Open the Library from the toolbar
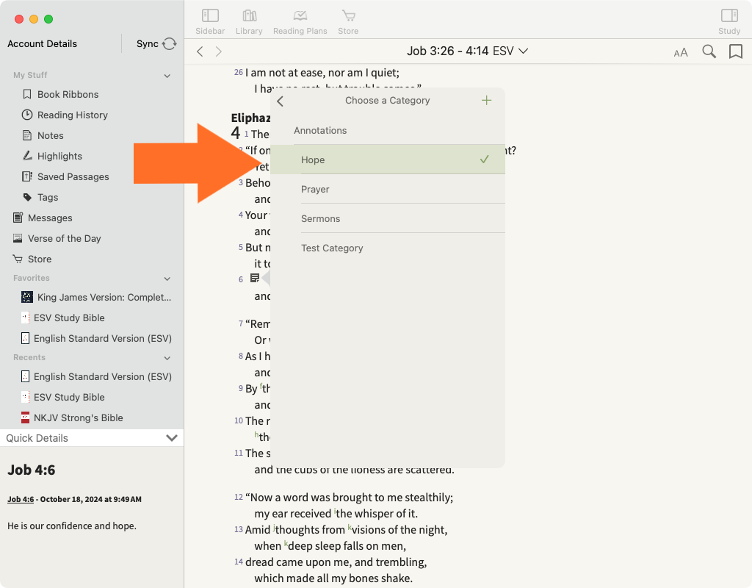 (249, 16)
